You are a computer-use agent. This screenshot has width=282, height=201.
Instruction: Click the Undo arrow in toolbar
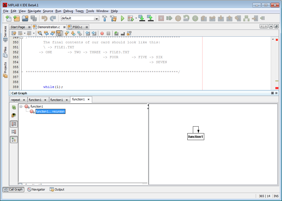[44, 18]
